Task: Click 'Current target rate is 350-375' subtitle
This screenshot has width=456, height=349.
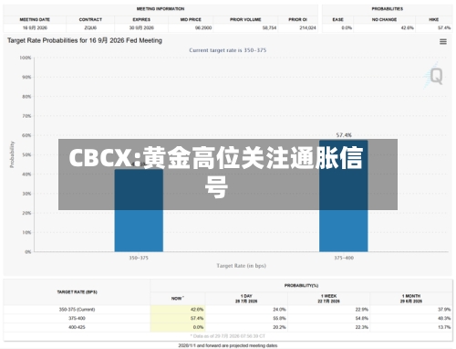Action: pyautogui.click(x=228, y=50)
